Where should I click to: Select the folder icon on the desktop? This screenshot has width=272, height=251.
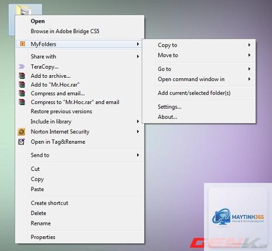tap(25, 10)
